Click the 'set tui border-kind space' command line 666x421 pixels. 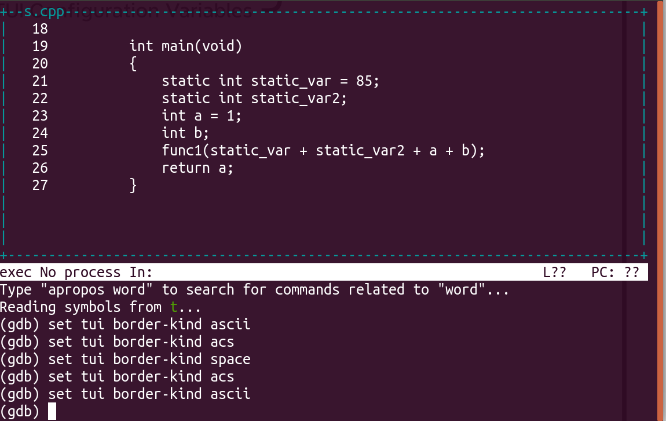point(125,360)
